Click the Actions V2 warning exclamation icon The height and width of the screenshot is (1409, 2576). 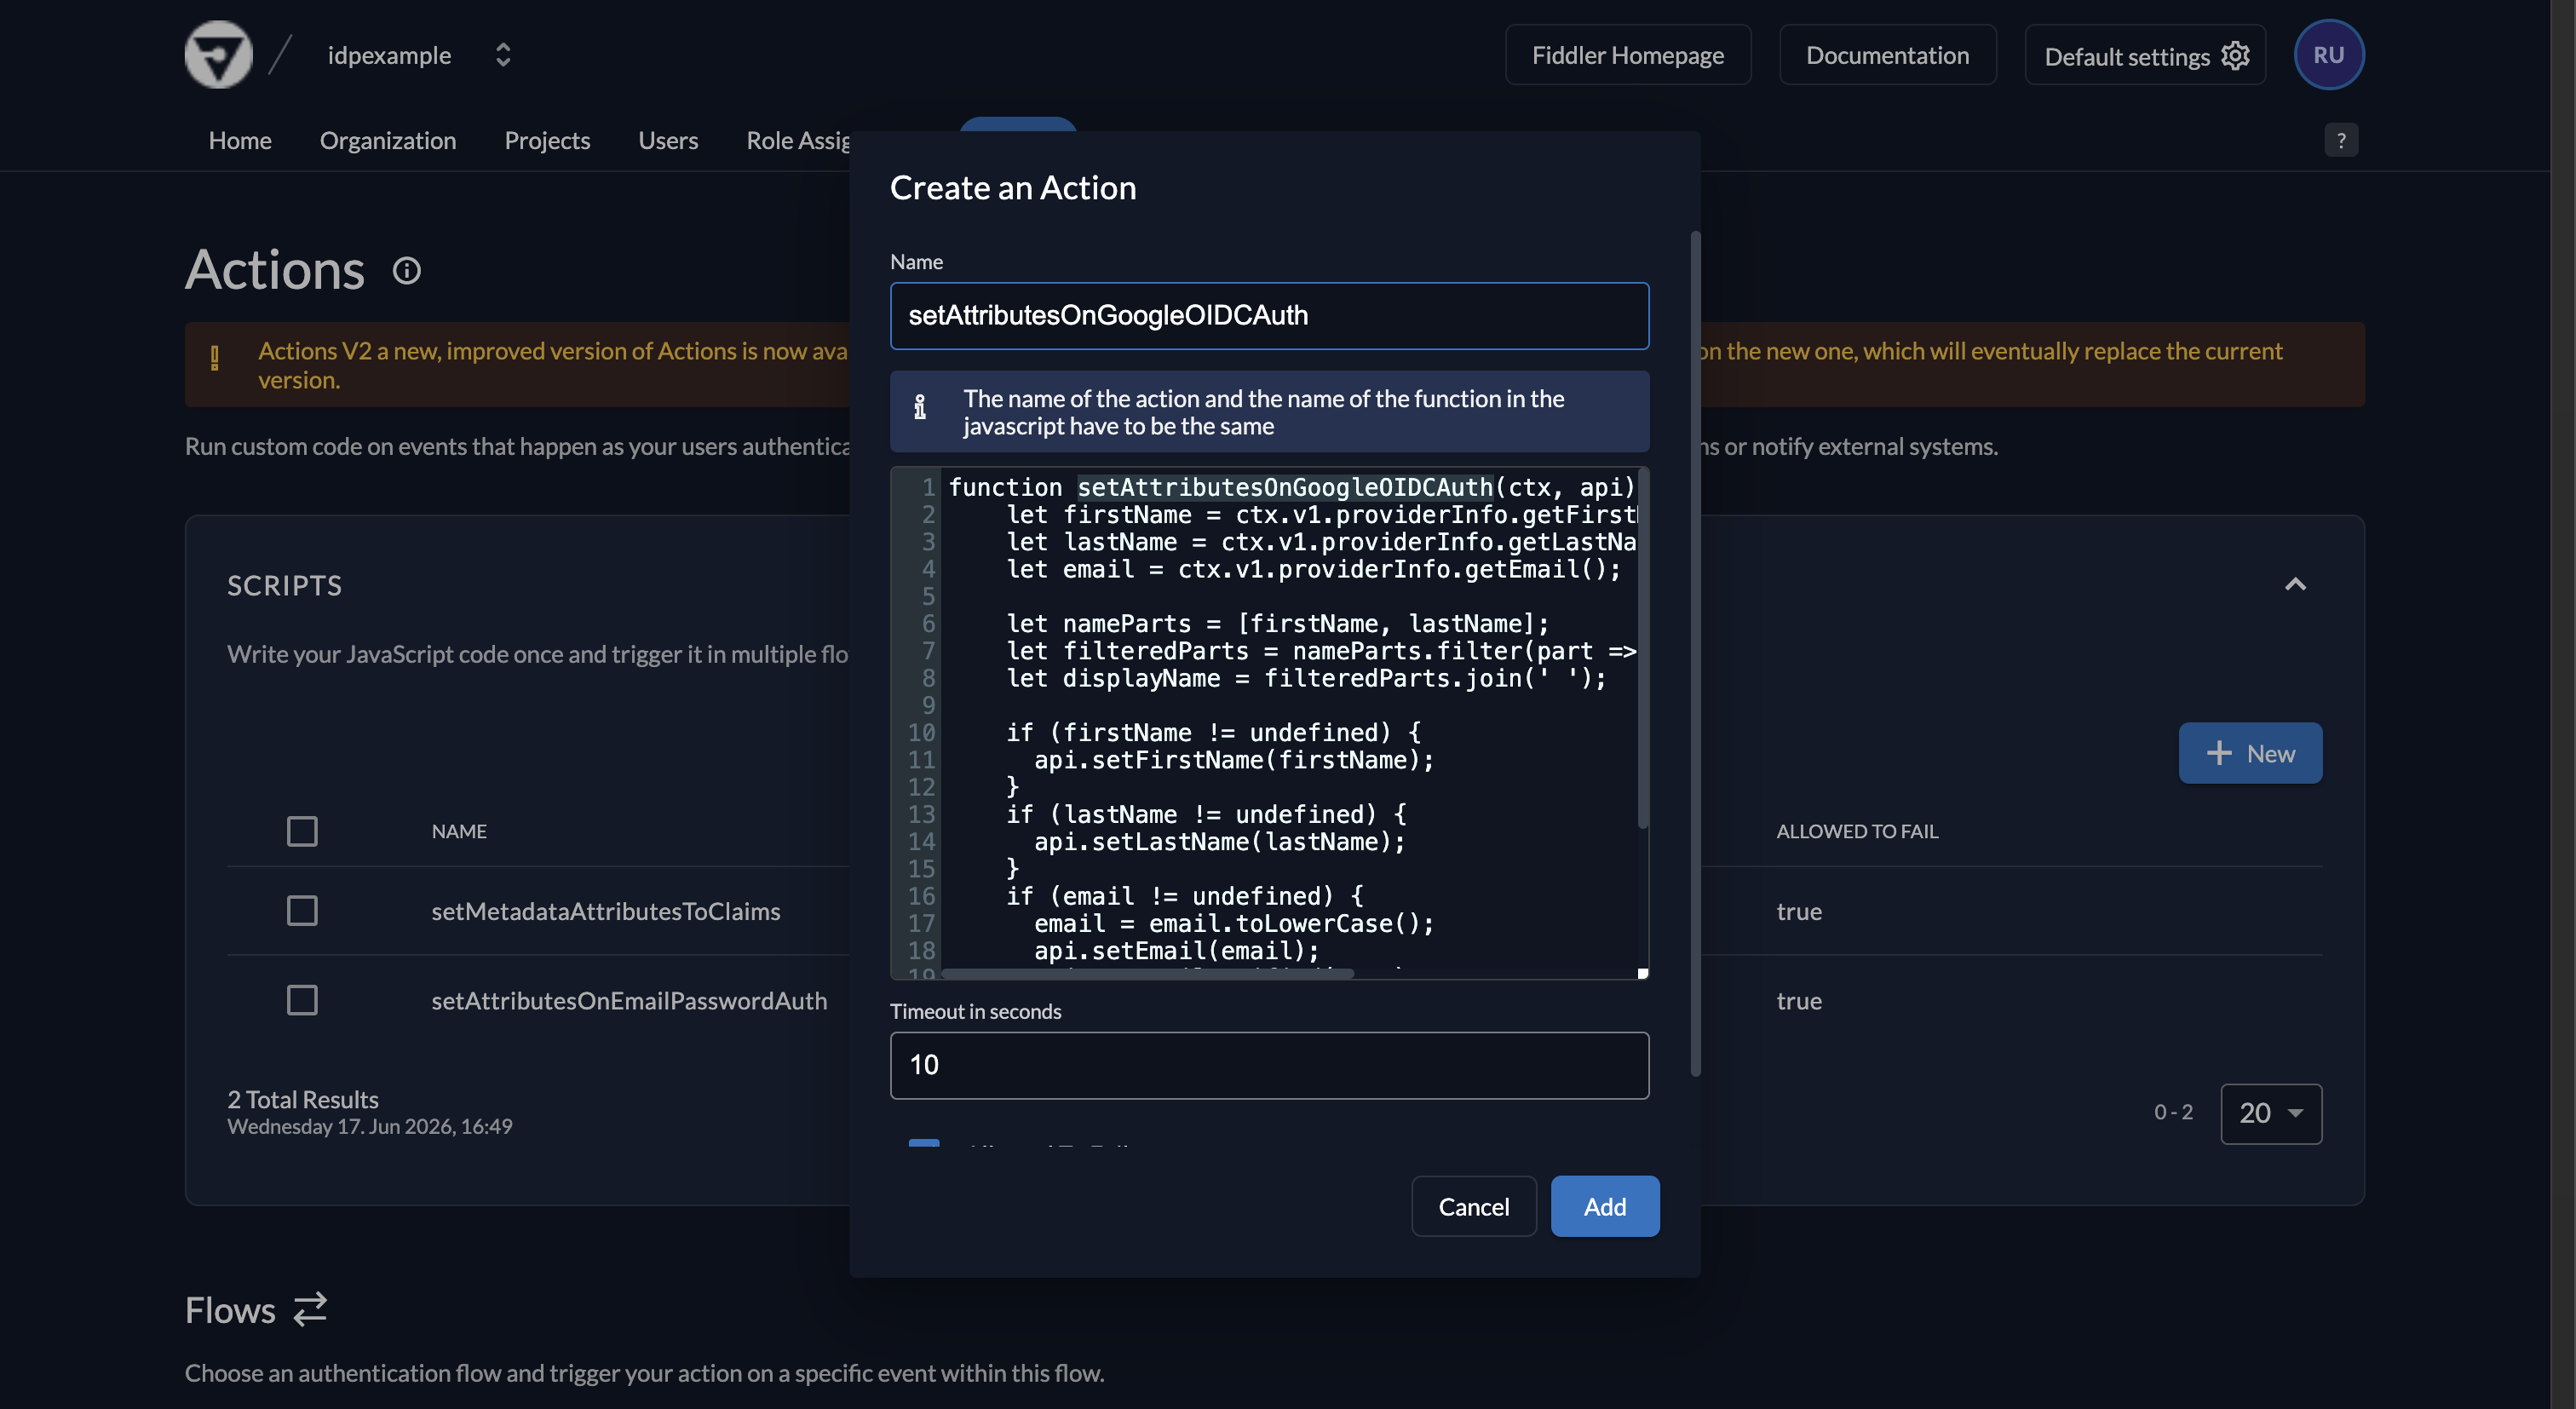pyautogui.click(x=215, y=358)
